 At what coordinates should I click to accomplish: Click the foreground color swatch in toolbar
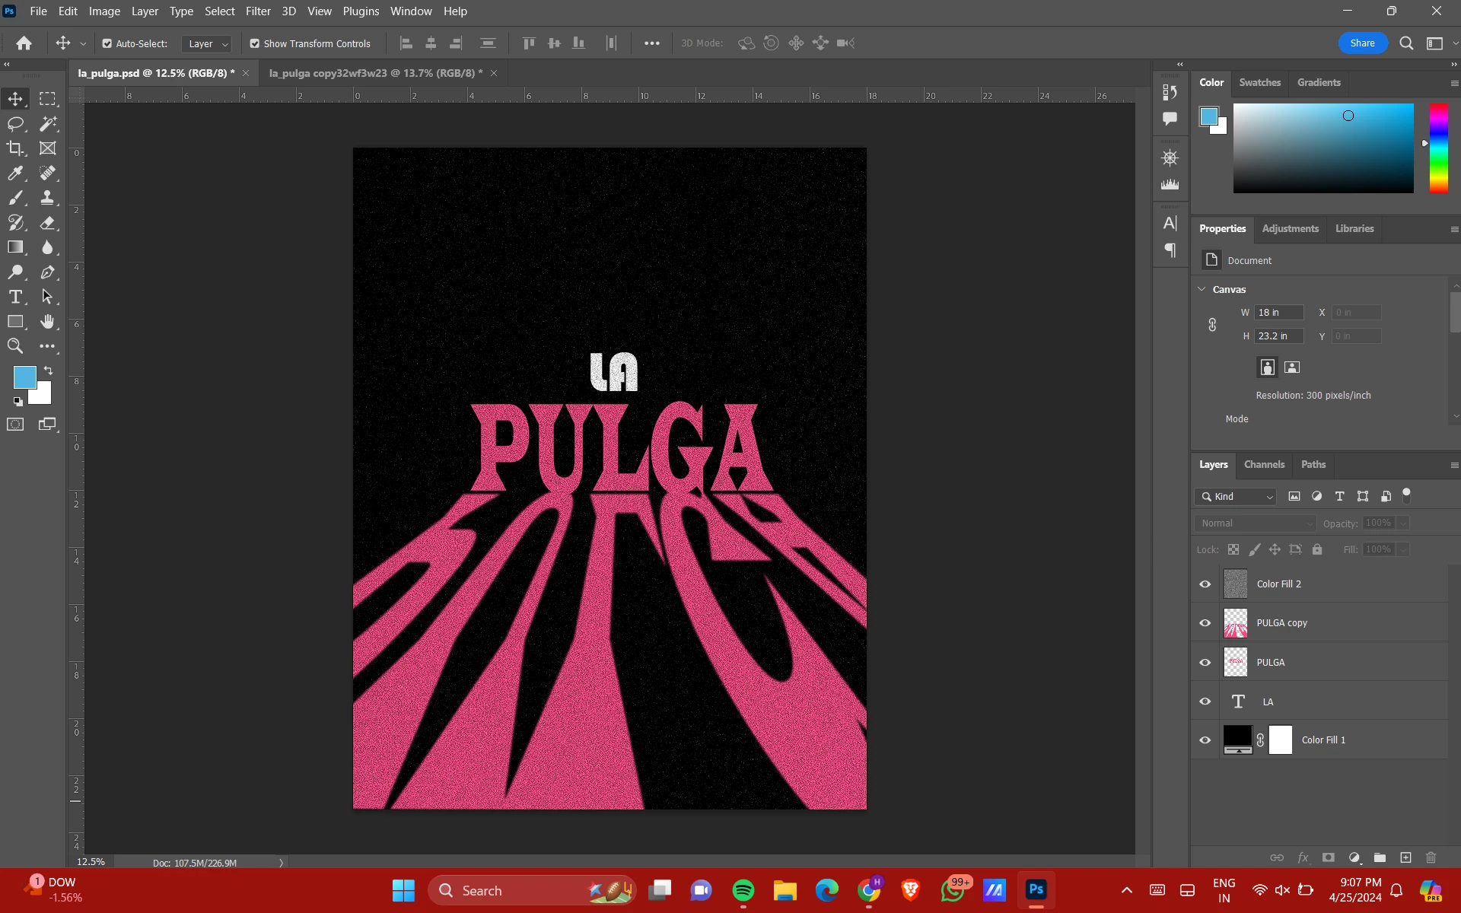[x=24, y=377]
